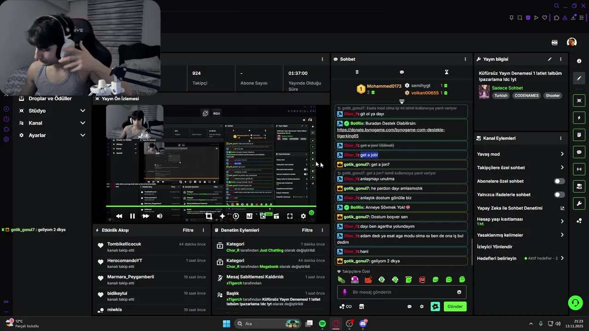Toggle Yalnızca ifadelerle sohbet switch
Viewport: 589px width, 331px height.
pyautogui.click(x=560, y=194)
